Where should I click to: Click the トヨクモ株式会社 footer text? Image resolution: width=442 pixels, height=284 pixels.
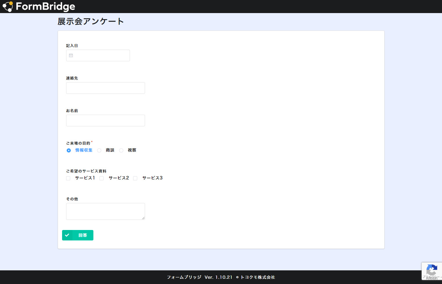[x=258, y=277]
